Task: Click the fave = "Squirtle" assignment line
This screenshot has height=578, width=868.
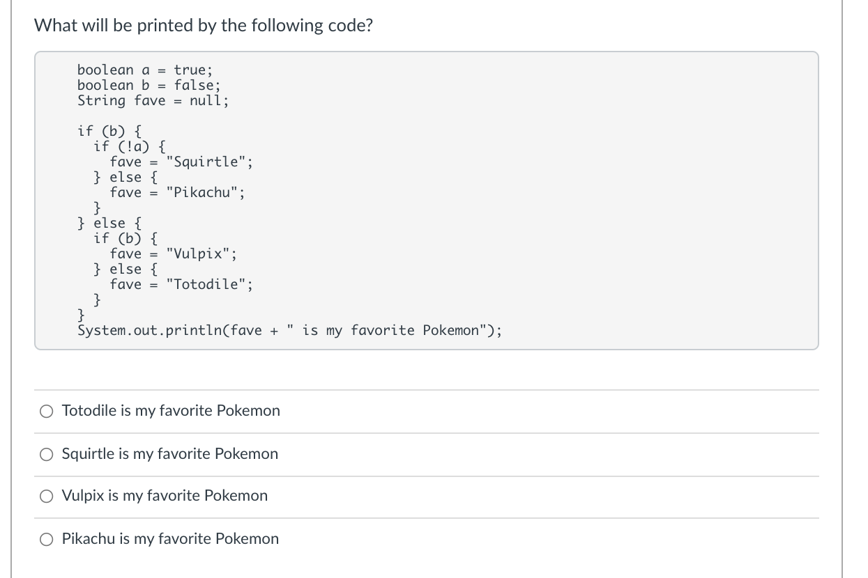Action: [x=181, y=162]
